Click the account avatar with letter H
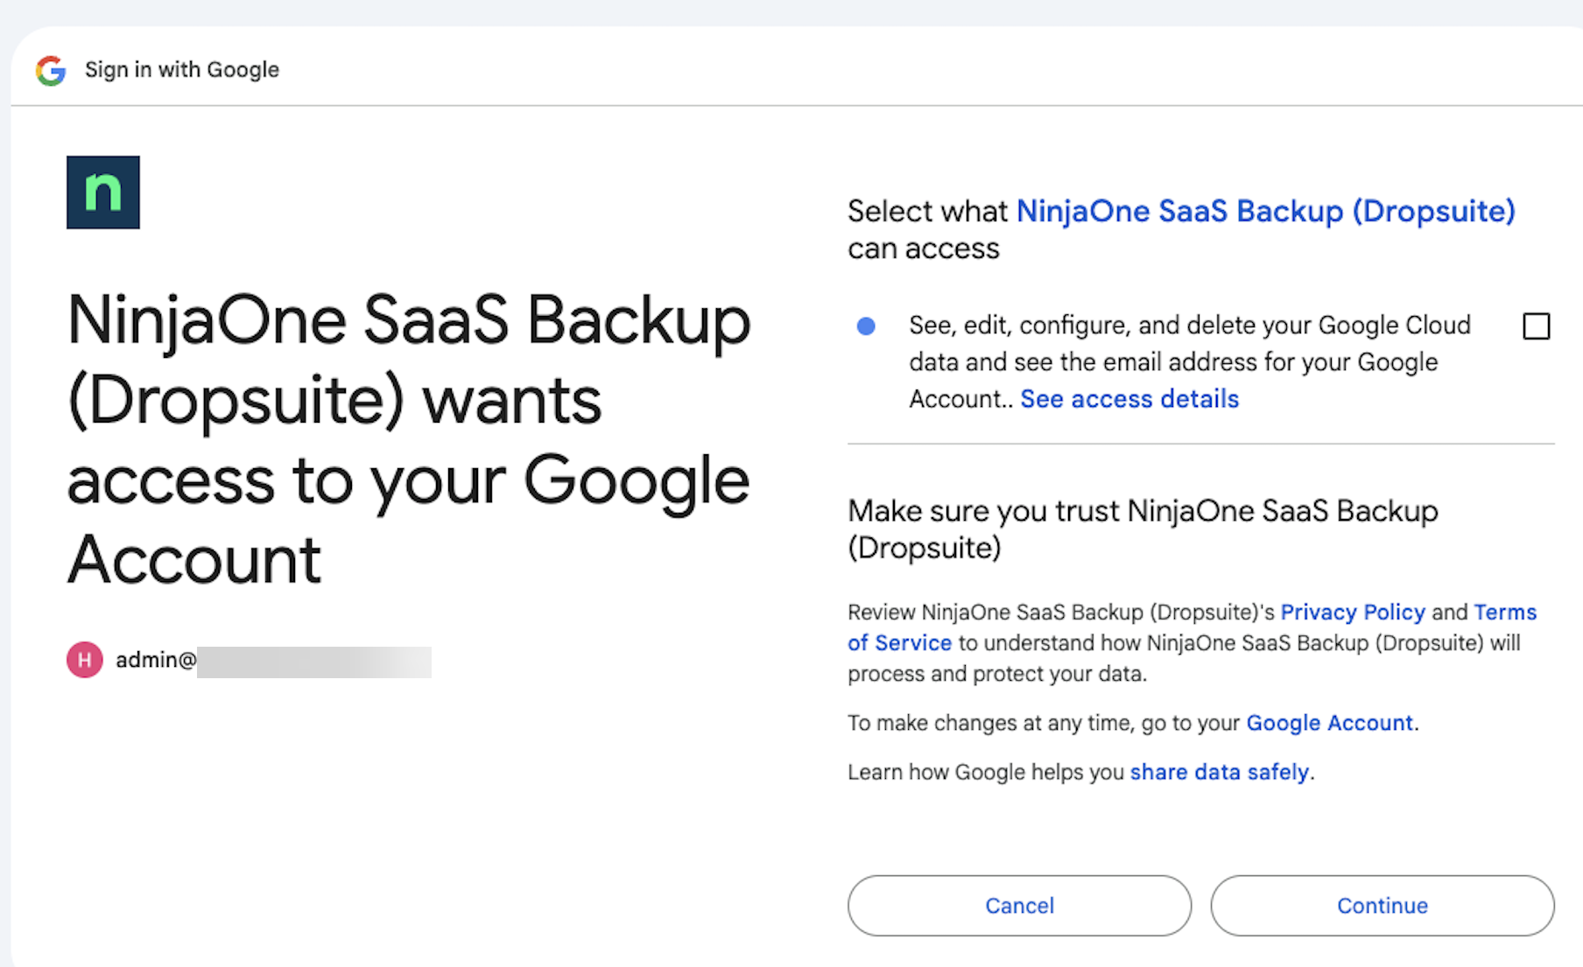 85,660
